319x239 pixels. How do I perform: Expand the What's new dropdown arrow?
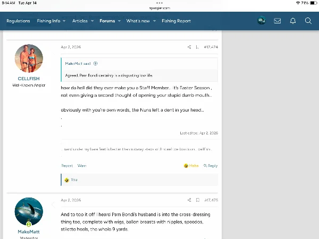[155, 21]
